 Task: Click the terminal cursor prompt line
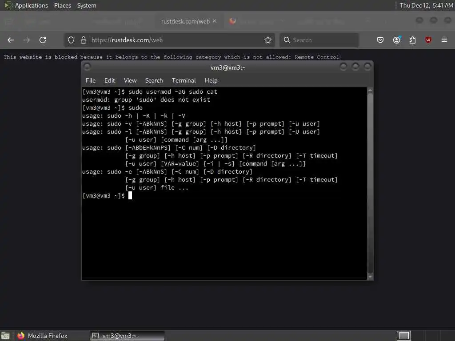[x=107, y=196]
